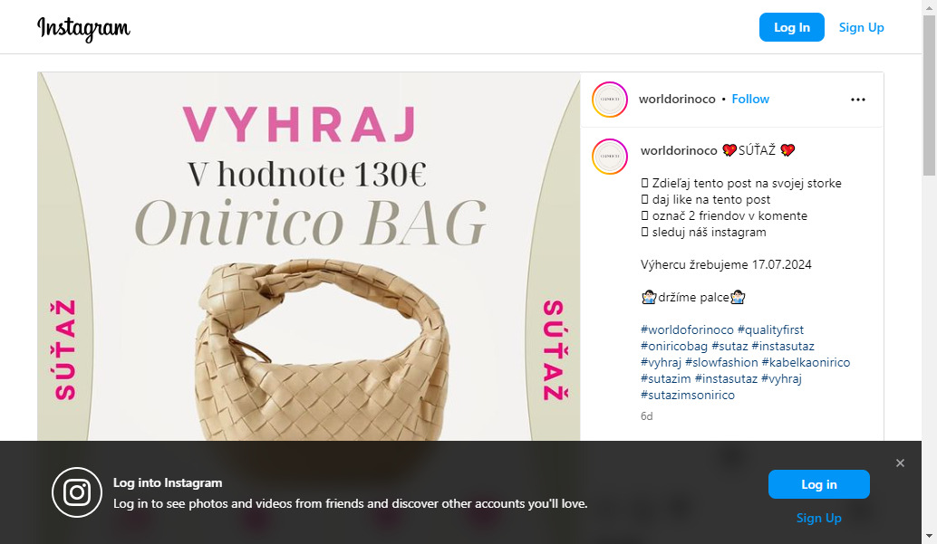Click the 6d post timestamp
Image resolution: width=937 pixels, height=544 pixels.
(x=647, y=416)
